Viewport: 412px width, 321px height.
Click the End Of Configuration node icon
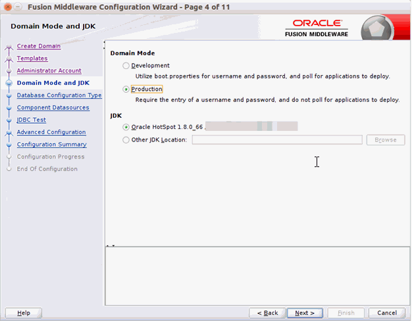click(9, 169)
